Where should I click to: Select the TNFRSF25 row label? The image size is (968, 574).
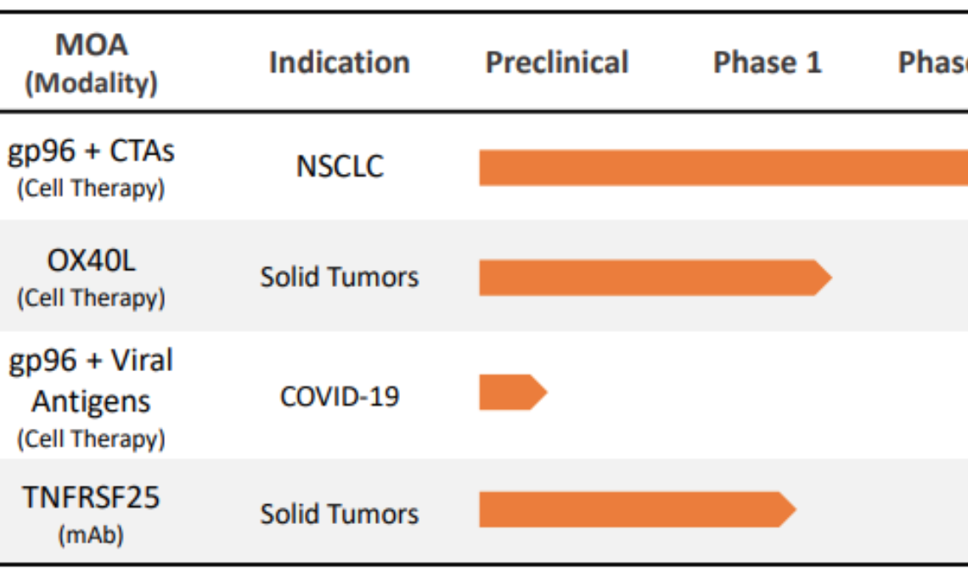91,498
